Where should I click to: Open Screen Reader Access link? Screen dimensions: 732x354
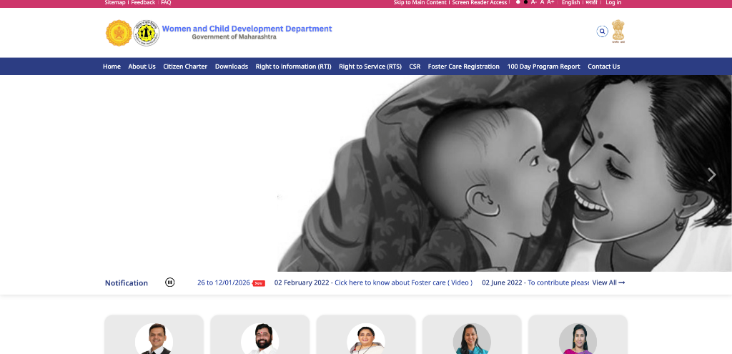[x=480, y=2]
